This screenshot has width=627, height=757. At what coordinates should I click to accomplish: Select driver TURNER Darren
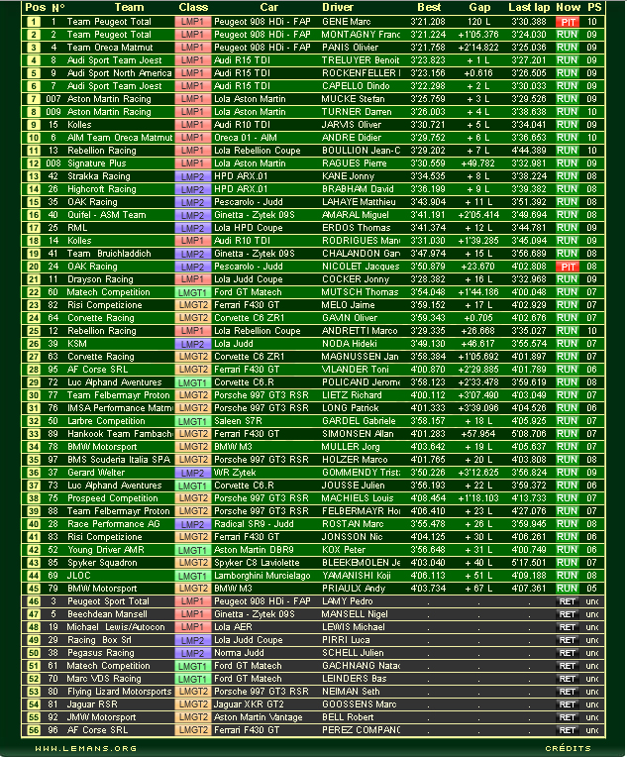pos(357,112)
